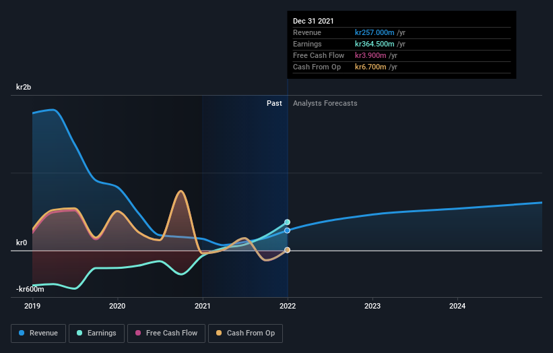553x353 pixels.
Task: Toggle the Earnings legend button
Action: tap(96, 333)
